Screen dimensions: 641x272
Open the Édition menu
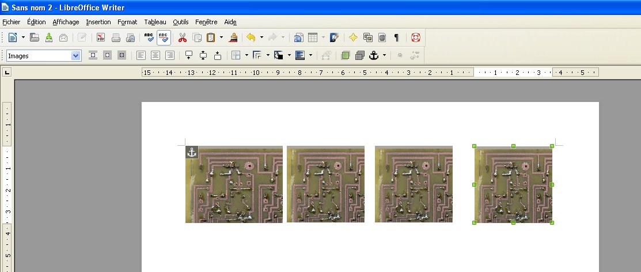point(36,22)
